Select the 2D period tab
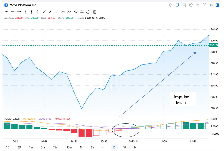The height and width of the screenshot is (151, 224). click(x=19, y=147)
